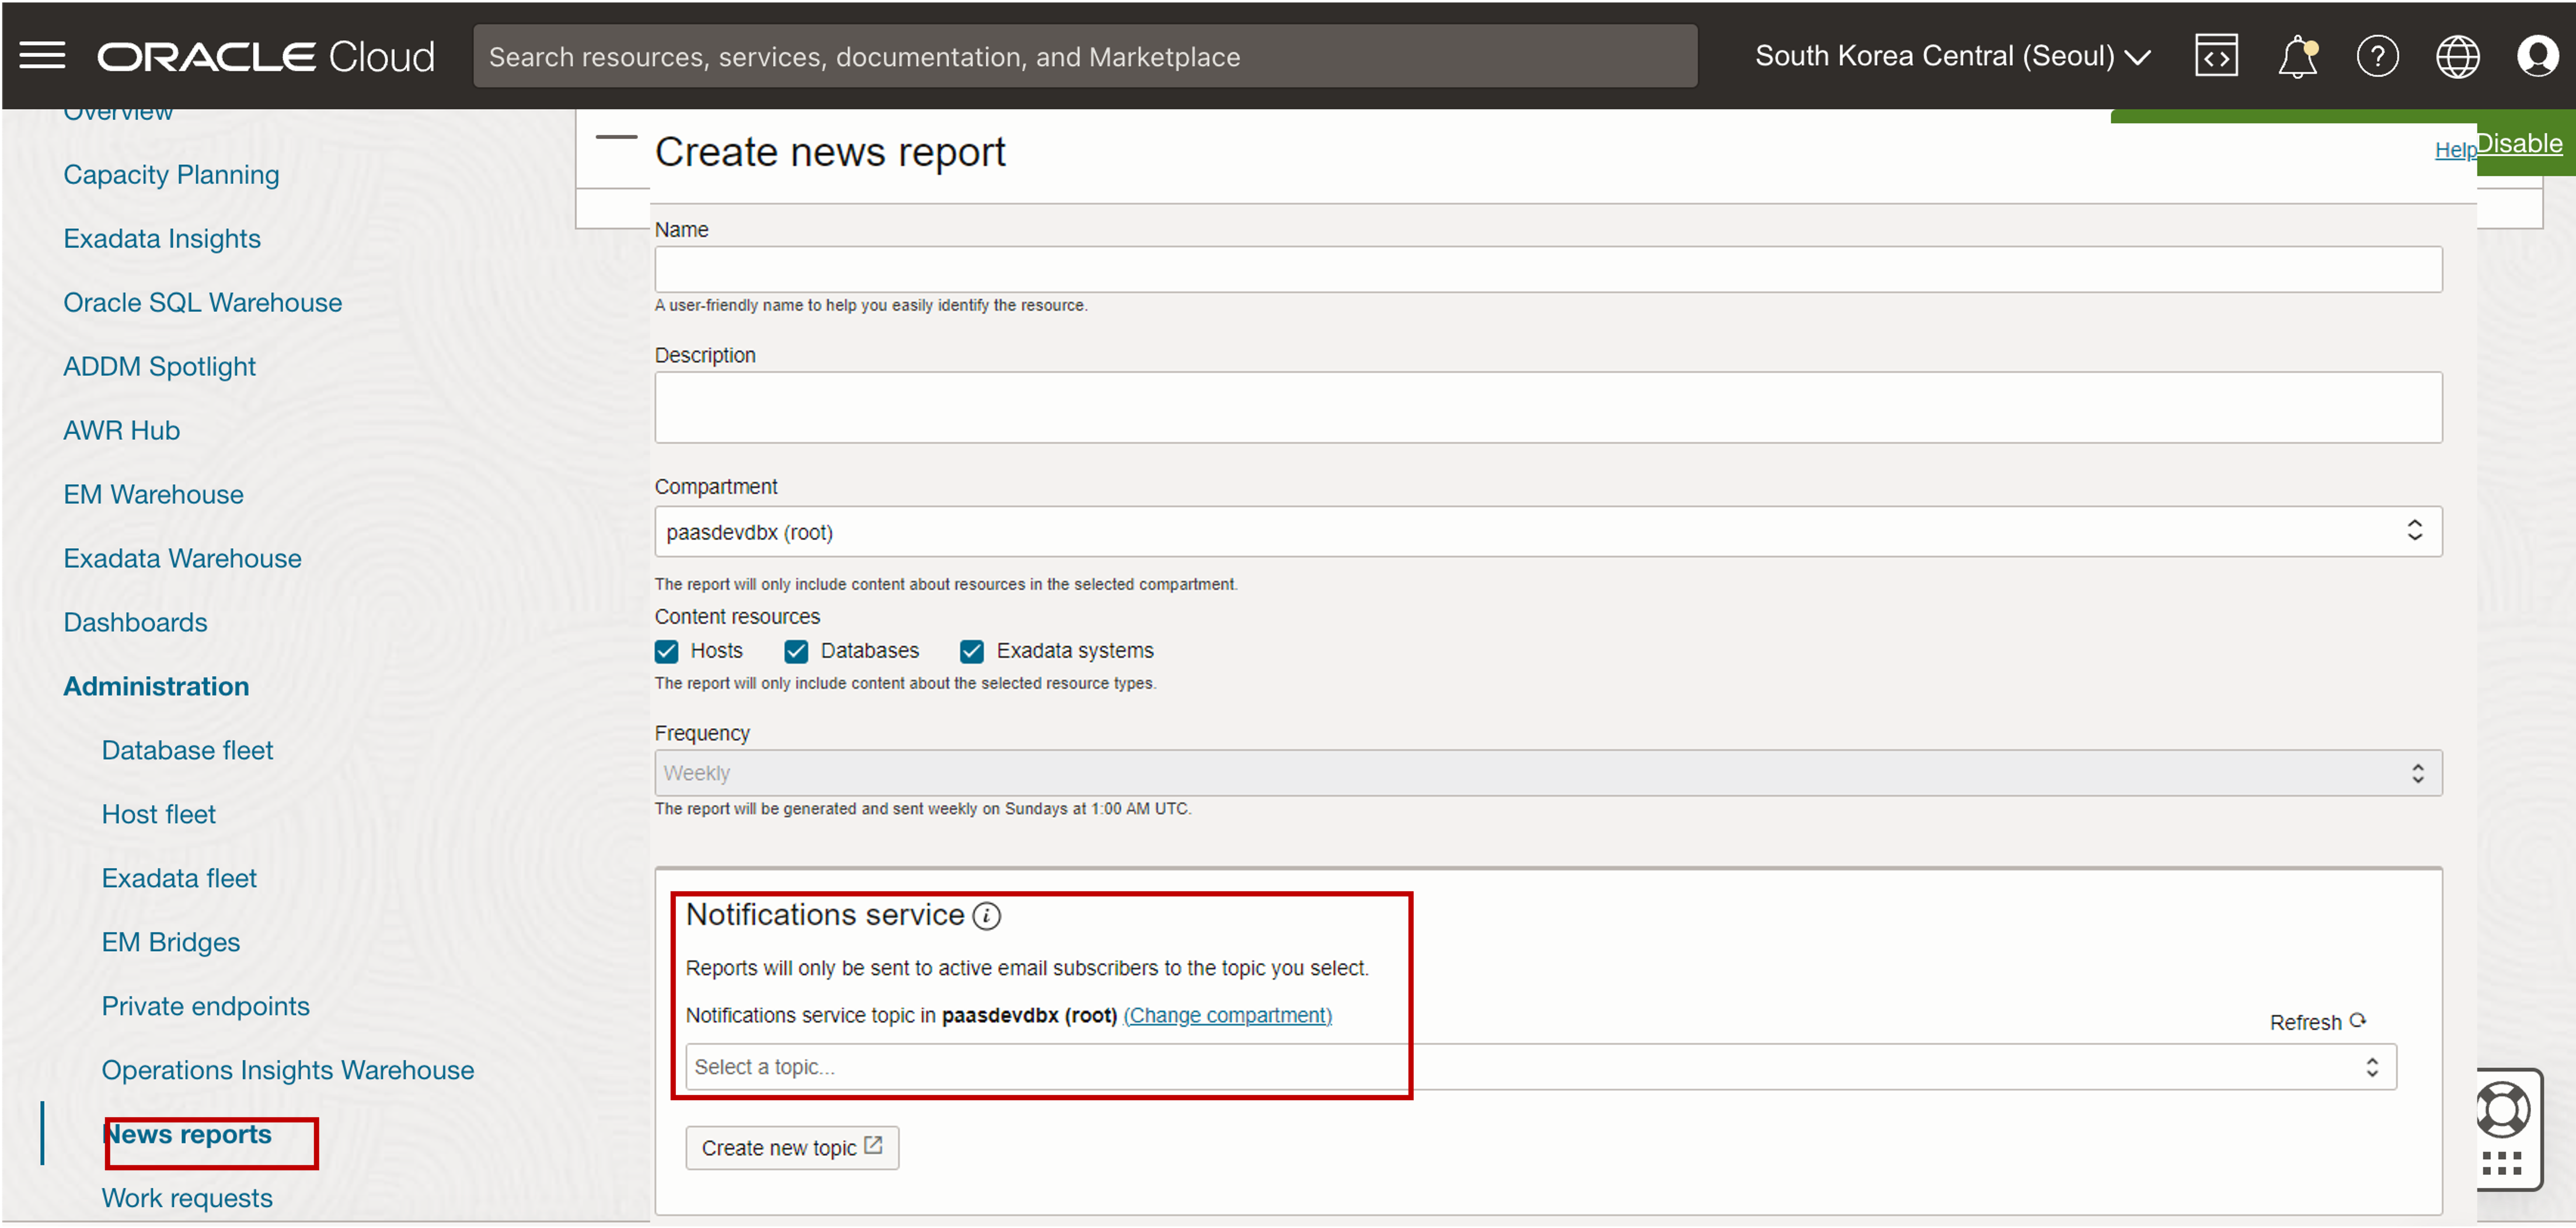Click the Help link

(2455, 150)
